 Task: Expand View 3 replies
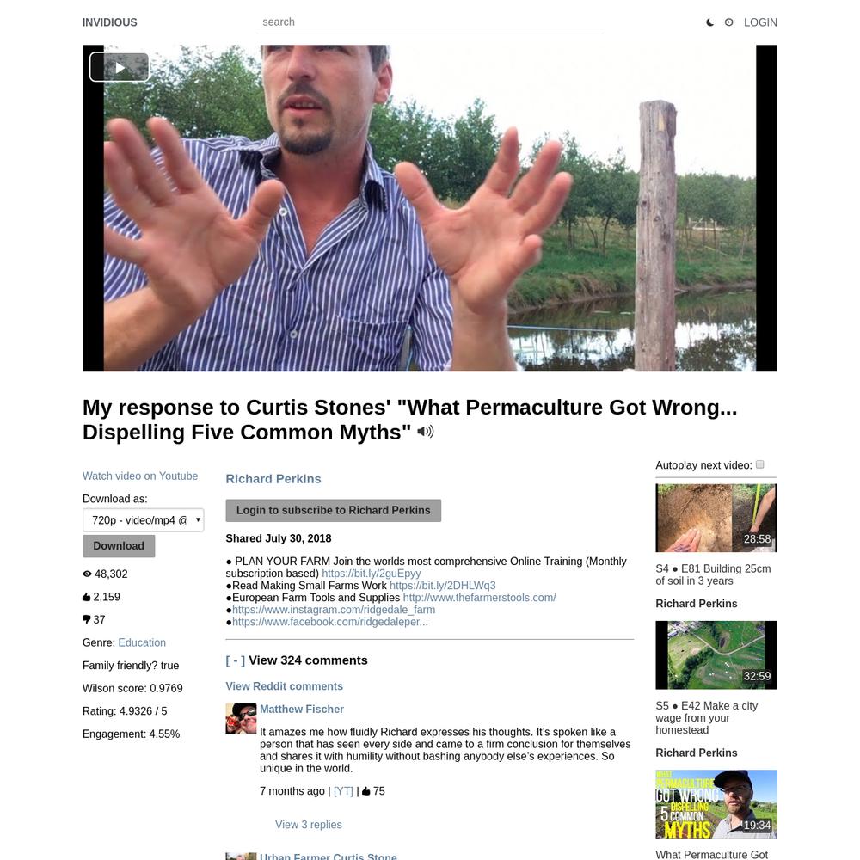tap(308, 825)
